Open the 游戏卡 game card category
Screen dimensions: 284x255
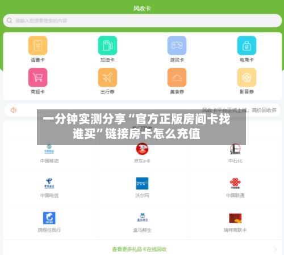pyautogui.click(x=177, y=45)
